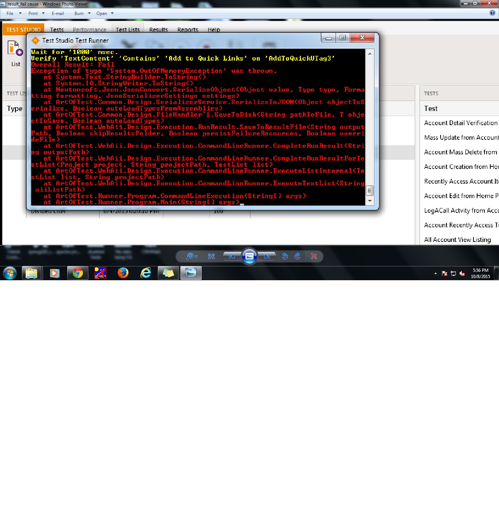Launch Internet Explorer from the taskbar
The width and height of the screenshot is (499, 505).
[x=146, y=273]
